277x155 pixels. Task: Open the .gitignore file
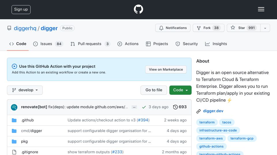29,152
